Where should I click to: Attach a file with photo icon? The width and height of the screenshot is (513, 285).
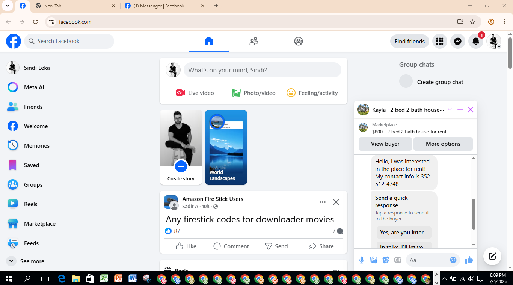(374, 260)
